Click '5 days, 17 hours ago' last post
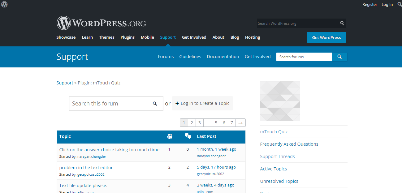 coord(216,167)
